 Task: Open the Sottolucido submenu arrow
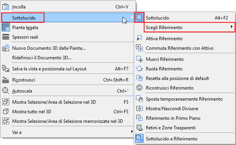point(132,17)
